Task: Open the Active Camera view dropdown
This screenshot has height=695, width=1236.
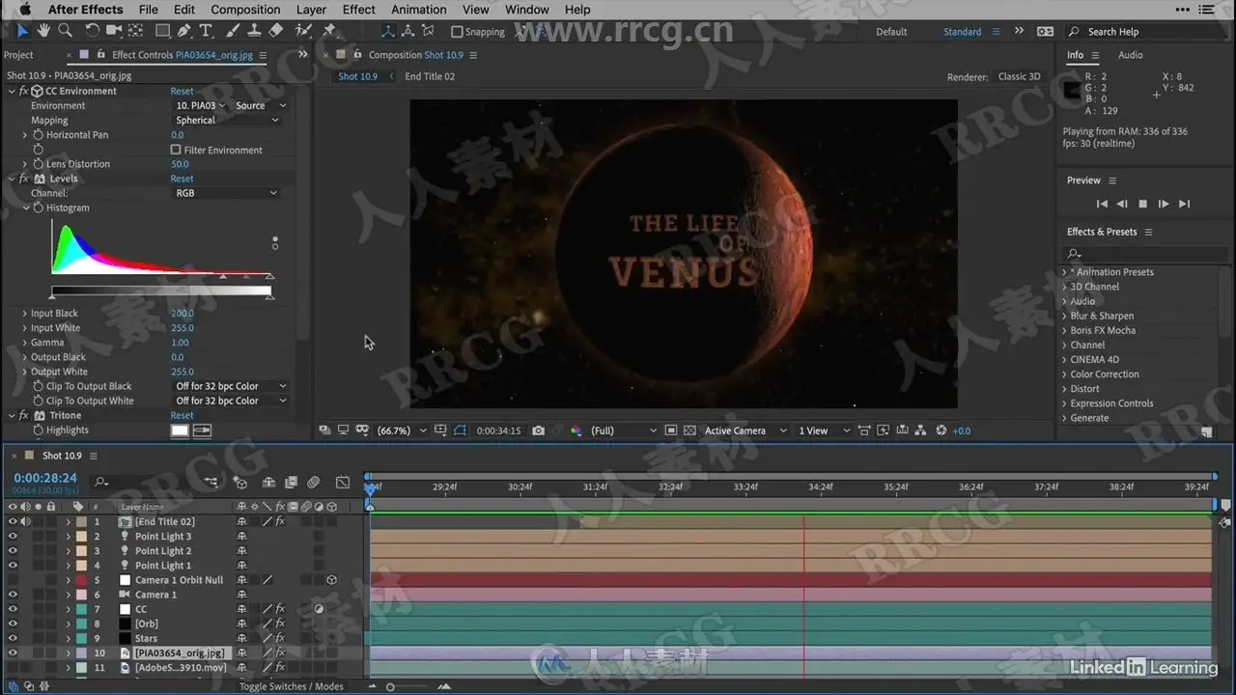Action: (745, 431)
